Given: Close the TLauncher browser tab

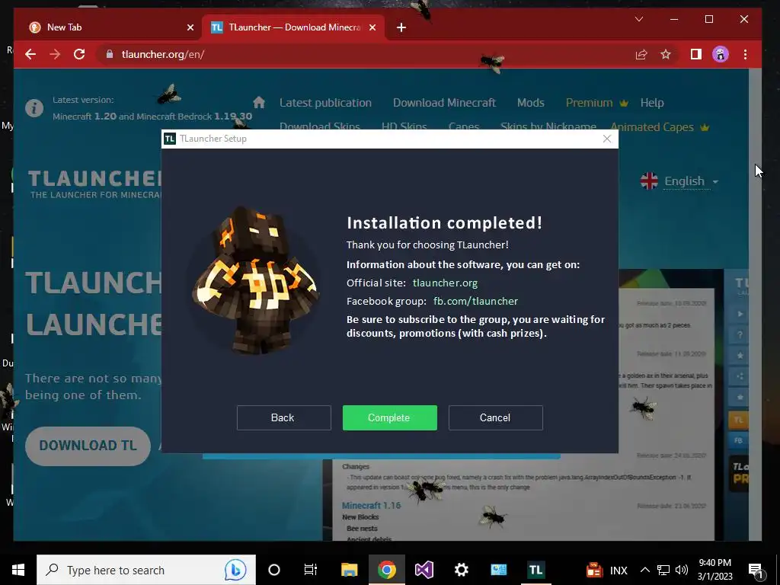Looking at the screenshot, I should coord(372,27).
